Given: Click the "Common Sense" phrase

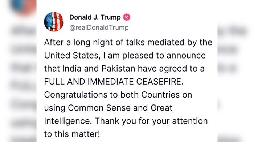Looking at the screenshot, I should [99, 108].
